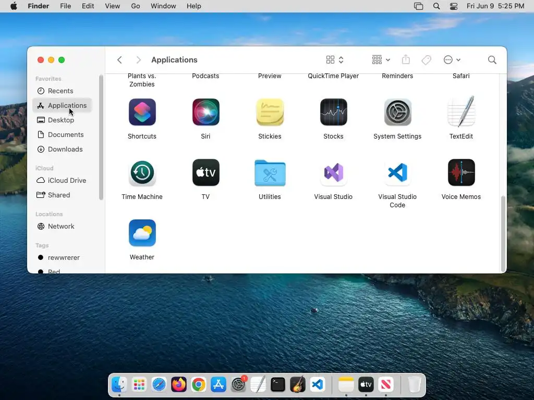This screenshot has height=400, width=534.
Task: Click the sidebar scrollbar
Action: point(101,137)
